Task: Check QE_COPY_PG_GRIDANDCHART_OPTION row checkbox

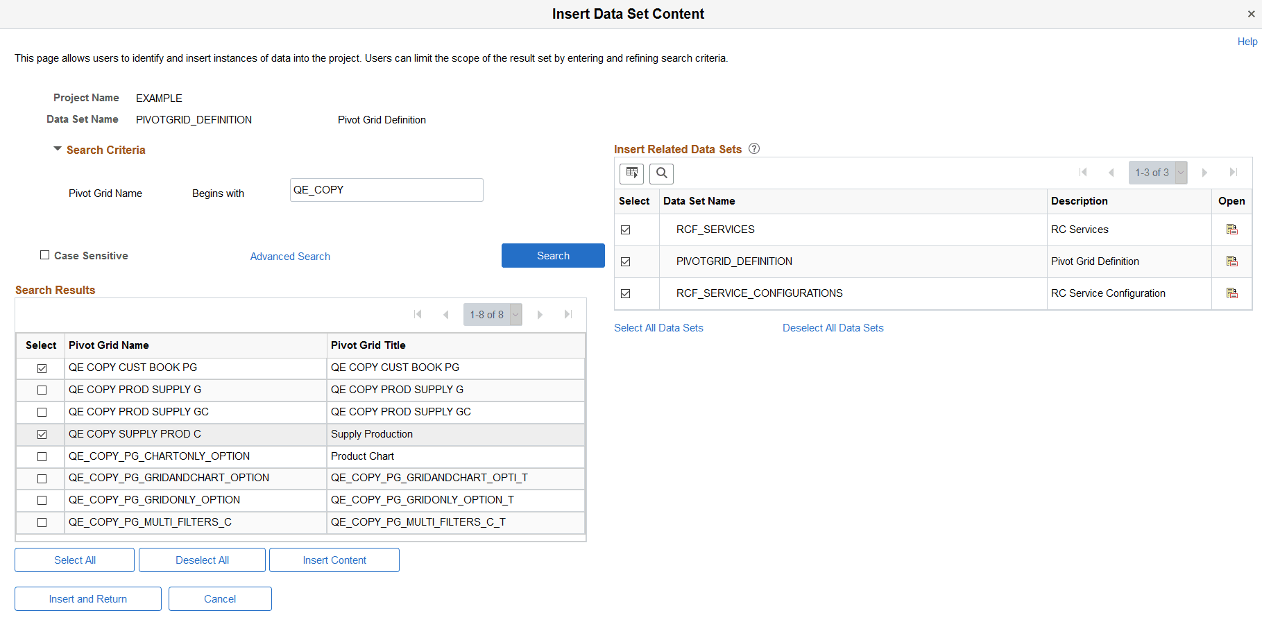Action: click(42, 478)
